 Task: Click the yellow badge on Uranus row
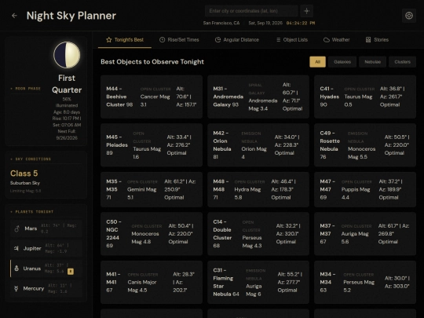point(71,271)
